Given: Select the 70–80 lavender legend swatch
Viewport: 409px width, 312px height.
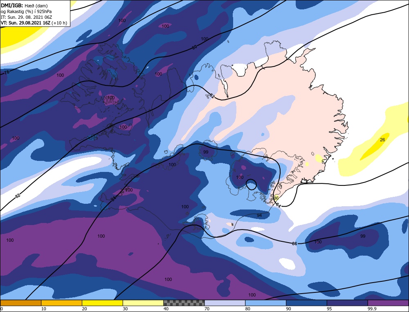Looking at the screenshot, I should point(225,303).
